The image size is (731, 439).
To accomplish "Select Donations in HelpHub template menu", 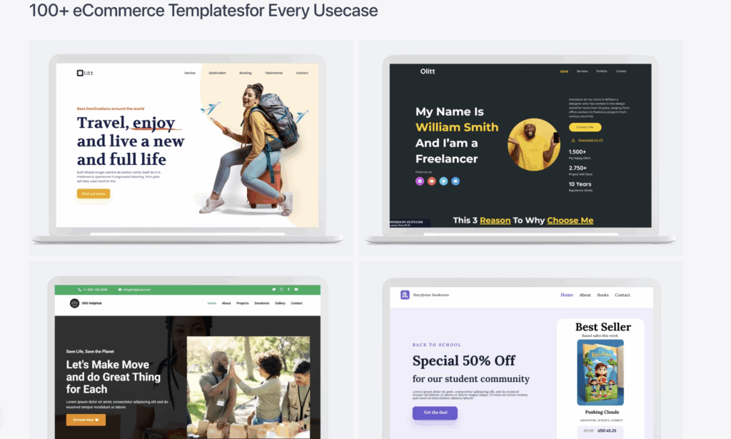I will coord(261,303).
